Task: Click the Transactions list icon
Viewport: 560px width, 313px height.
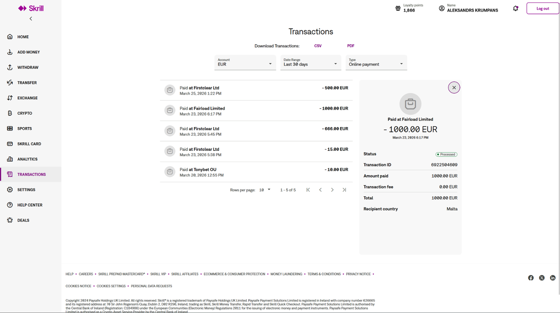Action: 10,174
